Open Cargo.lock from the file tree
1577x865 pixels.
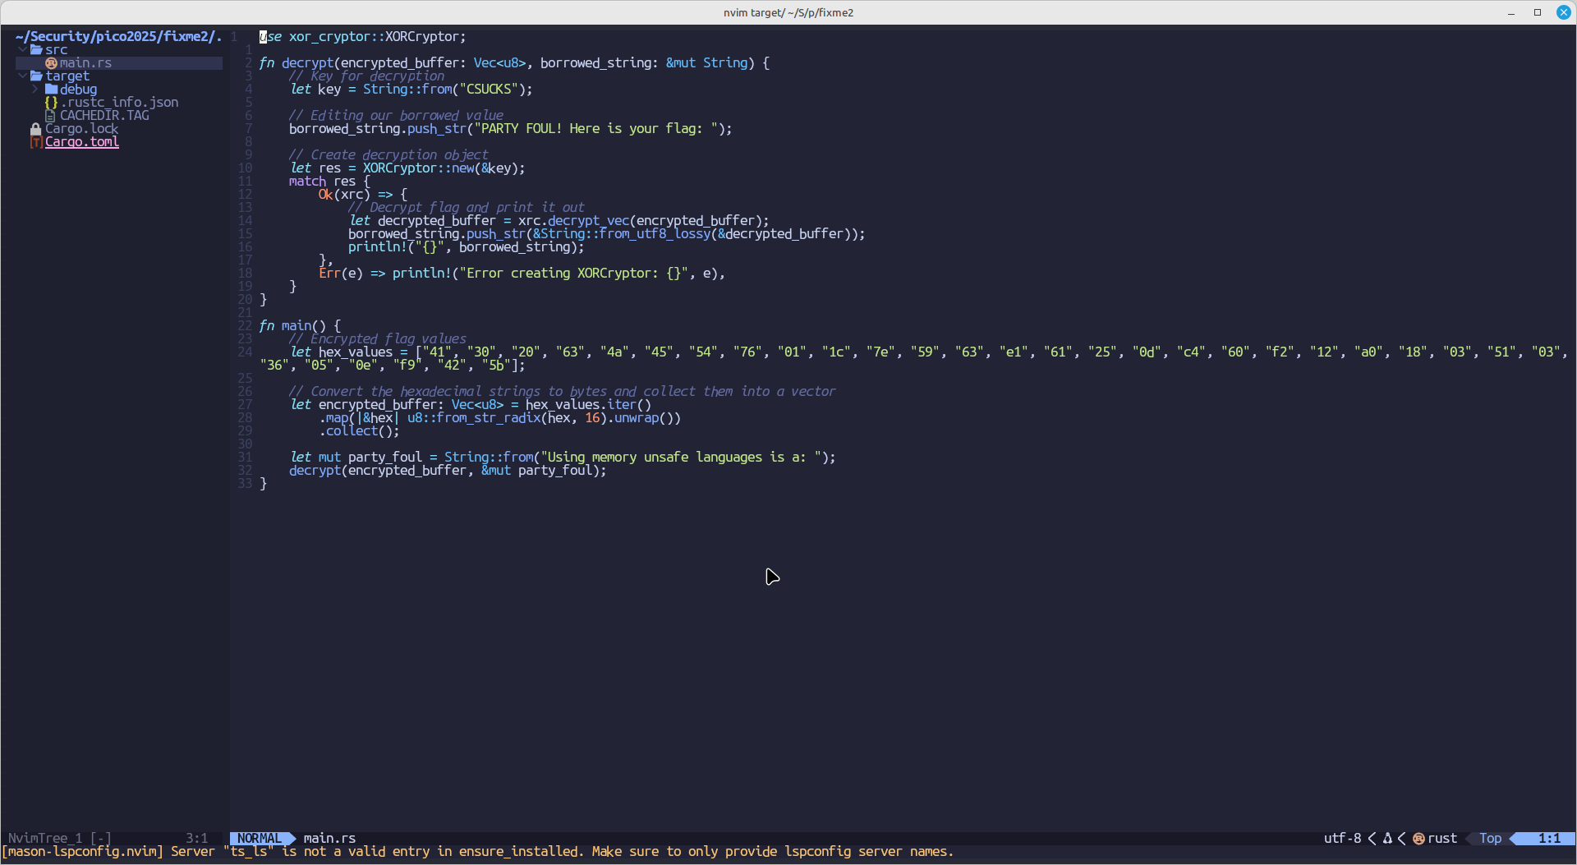coord(81,129)
